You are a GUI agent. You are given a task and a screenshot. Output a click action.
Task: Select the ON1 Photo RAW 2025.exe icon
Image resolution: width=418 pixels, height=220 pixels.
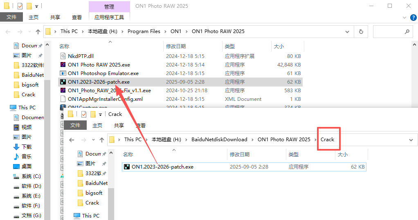(63, 64)
